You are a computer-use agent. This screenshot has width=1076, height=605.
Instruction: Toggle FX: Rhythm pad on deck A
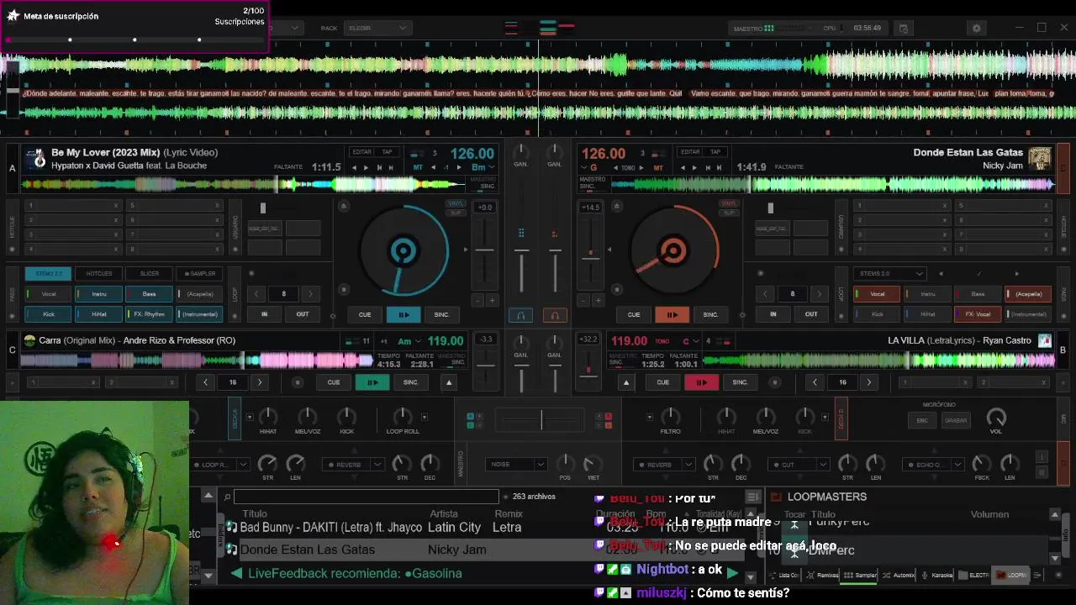[149, 314]
